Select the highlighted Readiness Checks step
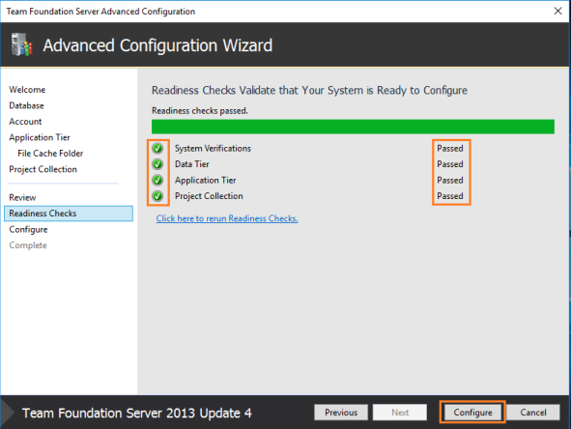The width and height of the screenshot is (571, 429). (x=69, y=214)
